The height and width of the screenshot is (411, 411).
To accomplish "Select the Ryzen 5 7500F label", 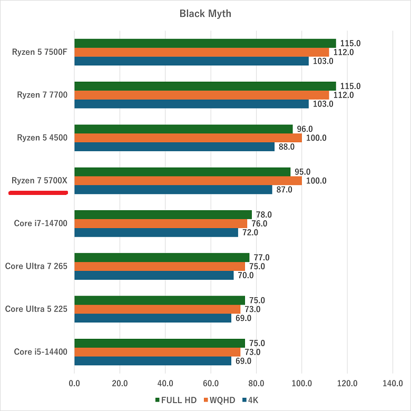I will point(40,52).
